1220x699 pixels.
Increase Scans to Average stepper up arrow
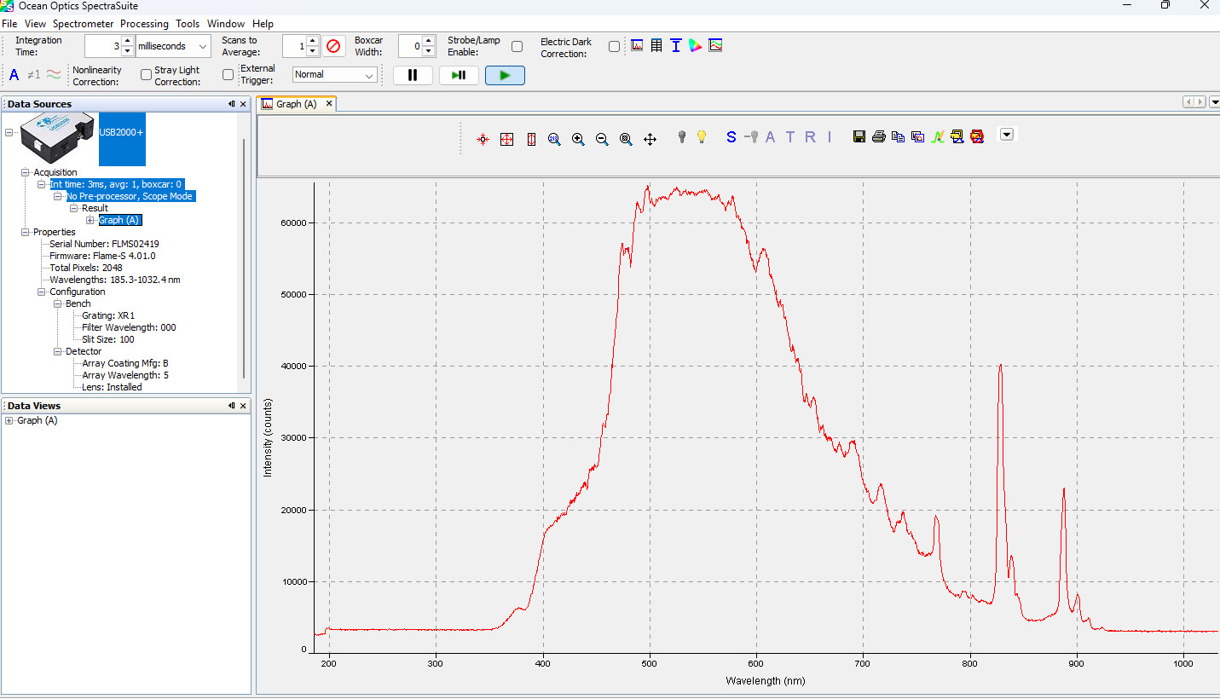pyautogui.click(x=312, y=41)
